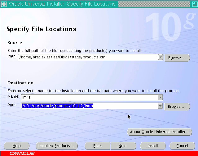Click the 'Destination' section label
Screen dimensions: 198x156
(x=20, y=83)
